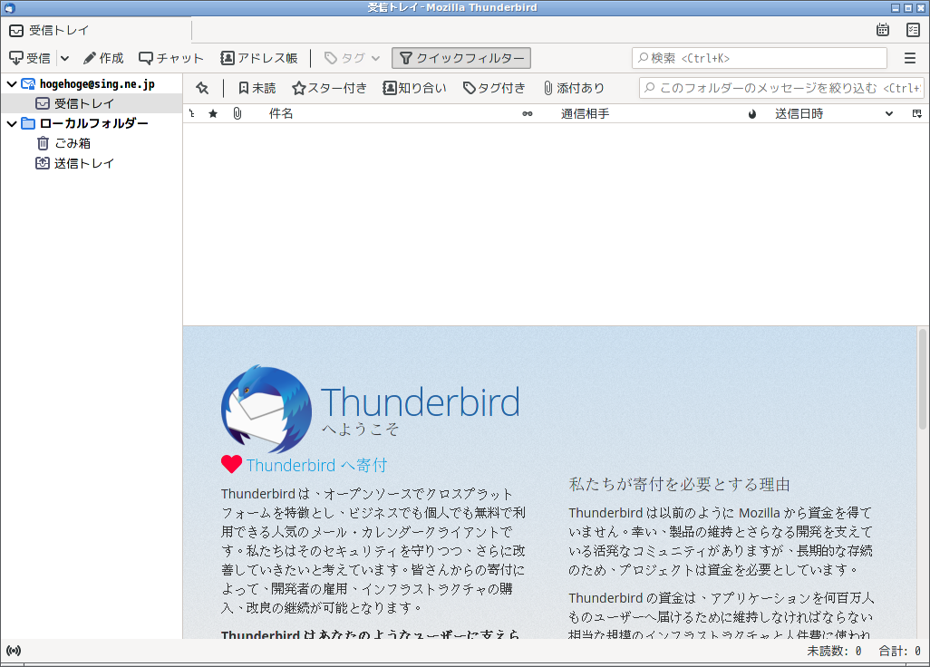The height and width of the screenshot is (667, 930).
Task: Sort by the read-status glasses column
Action: 528,114
